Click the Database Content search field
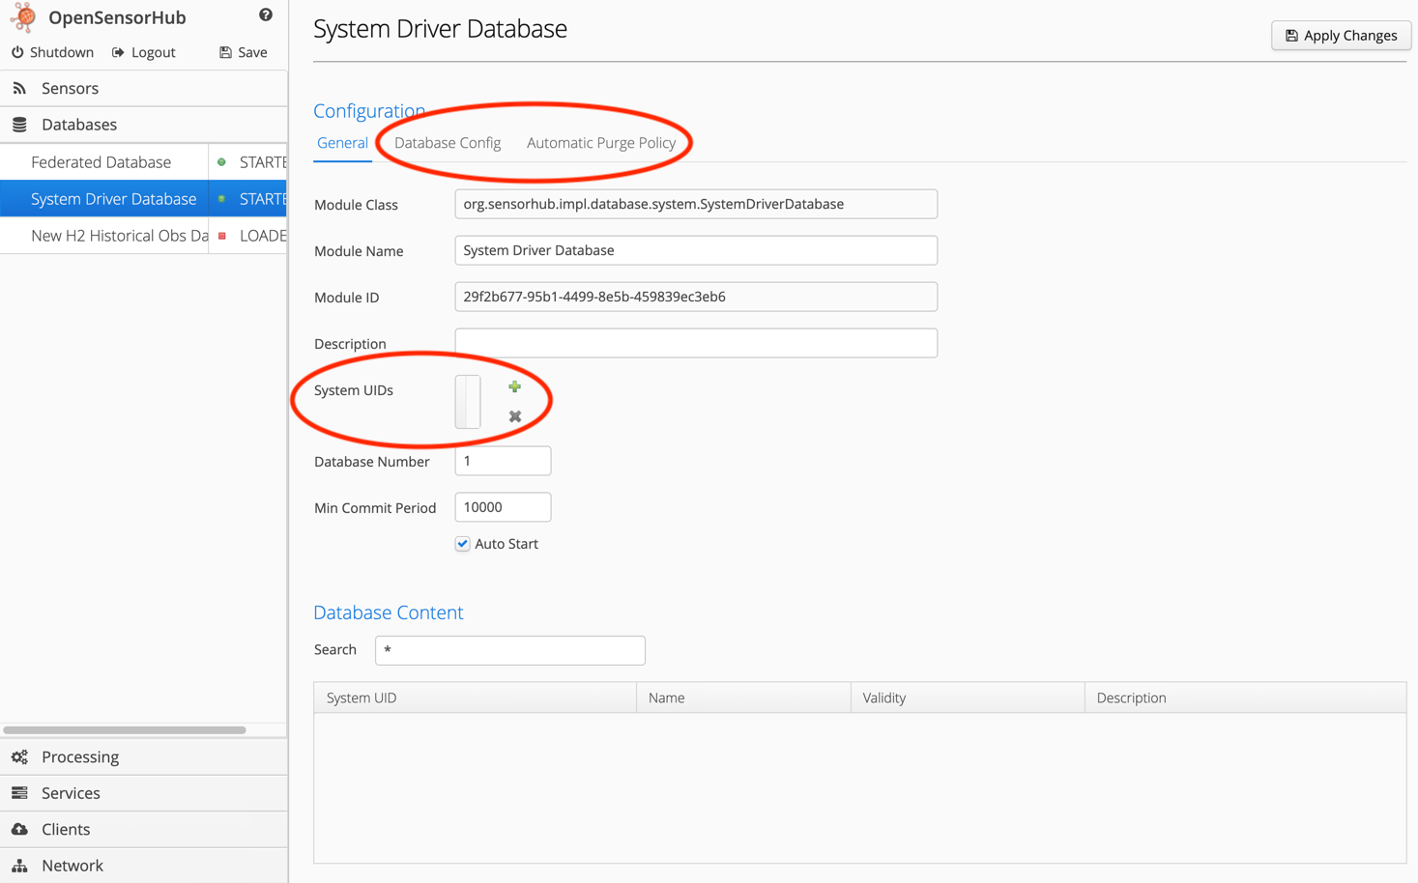 509,650
